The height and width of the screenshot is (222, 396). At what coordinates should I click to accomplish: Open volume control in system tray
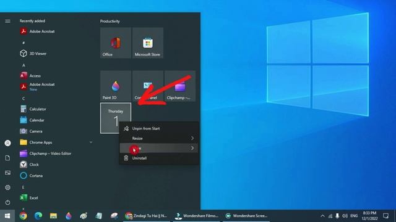point(345,216)
